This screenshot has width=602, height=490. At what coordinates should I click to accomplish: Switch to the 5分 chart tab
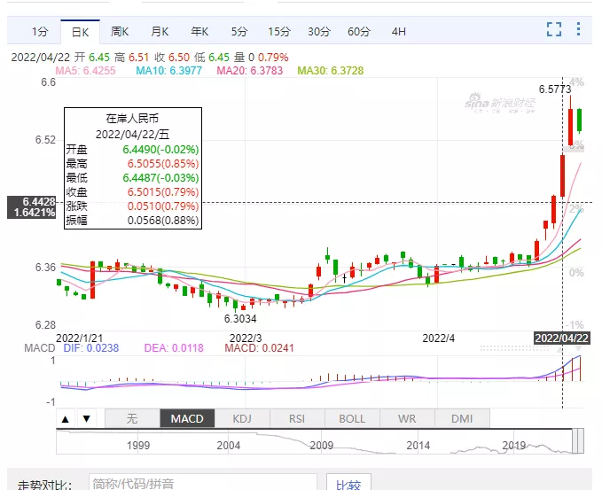click(239, 32)
